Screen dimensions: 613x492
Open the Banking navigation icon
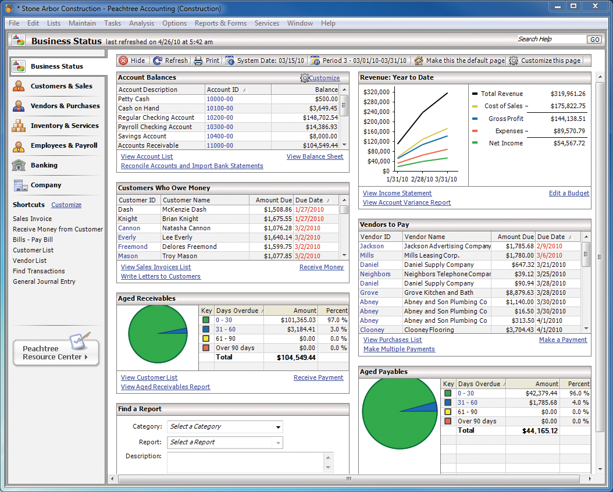(x=19, y=165)
